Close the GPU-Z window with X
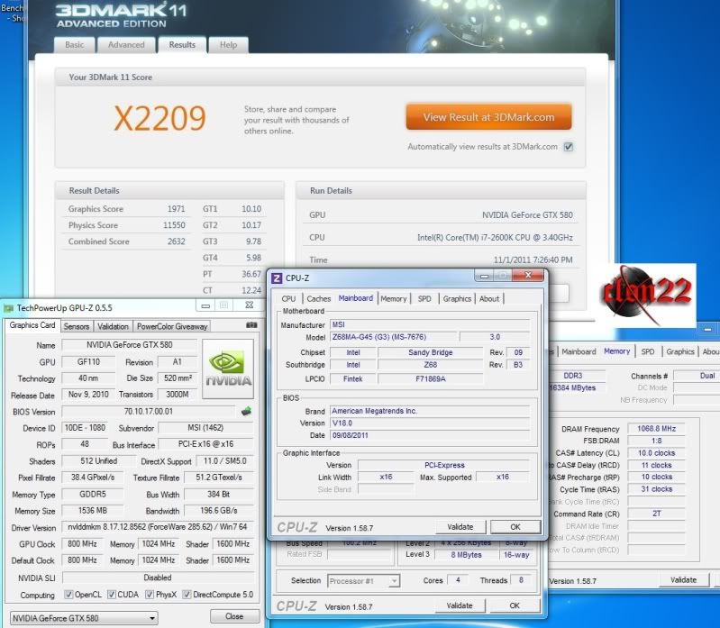720x628 pixels. click(249, 305)
